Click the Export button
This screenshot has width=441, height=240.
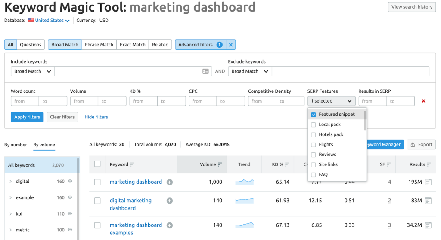pos(421,144)
